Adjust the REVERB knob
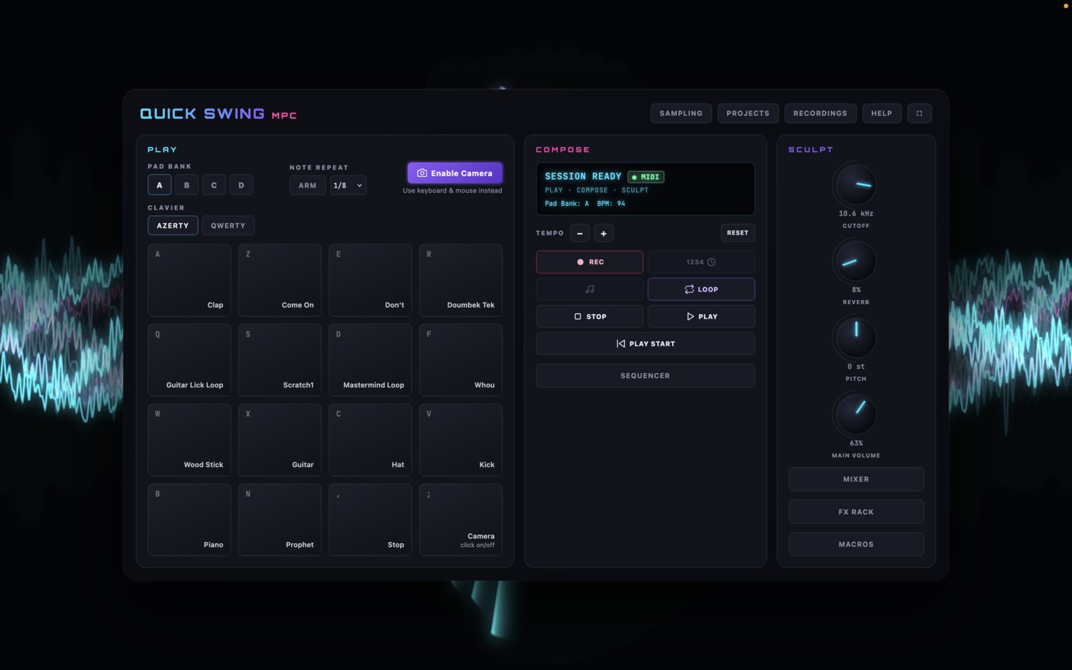Screen dimensions: 1072x670 (x=856, y=261)
